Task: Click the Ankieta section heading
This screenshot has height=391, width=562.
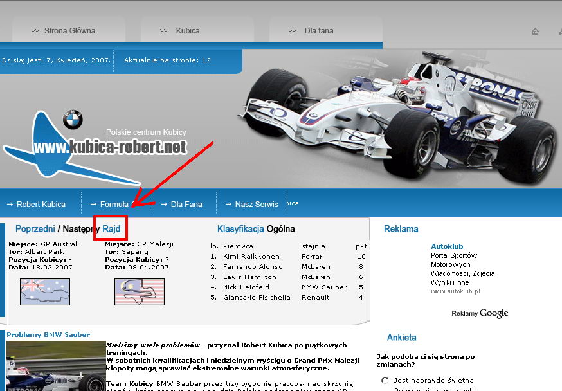Action: (401, 337)
